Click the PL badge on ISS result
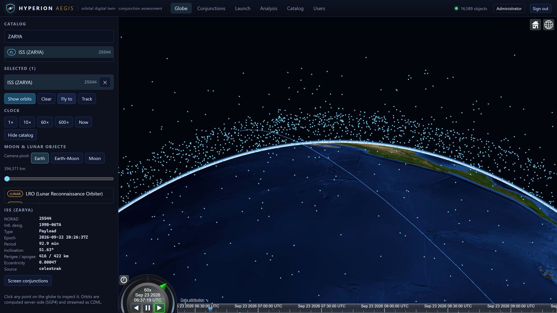 pyautogui.click(x=11, y=52)
